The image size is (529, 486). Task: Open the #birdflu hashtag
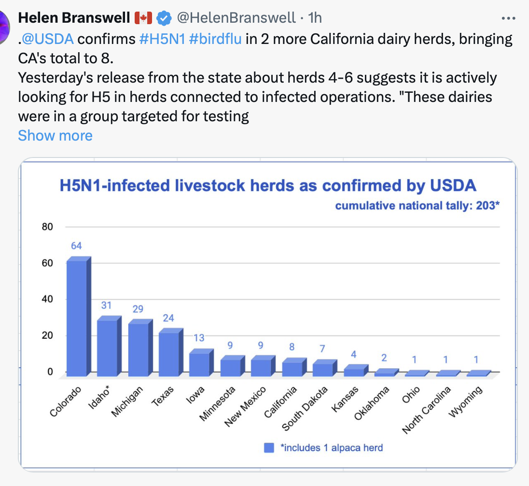(x=215, y=39)
